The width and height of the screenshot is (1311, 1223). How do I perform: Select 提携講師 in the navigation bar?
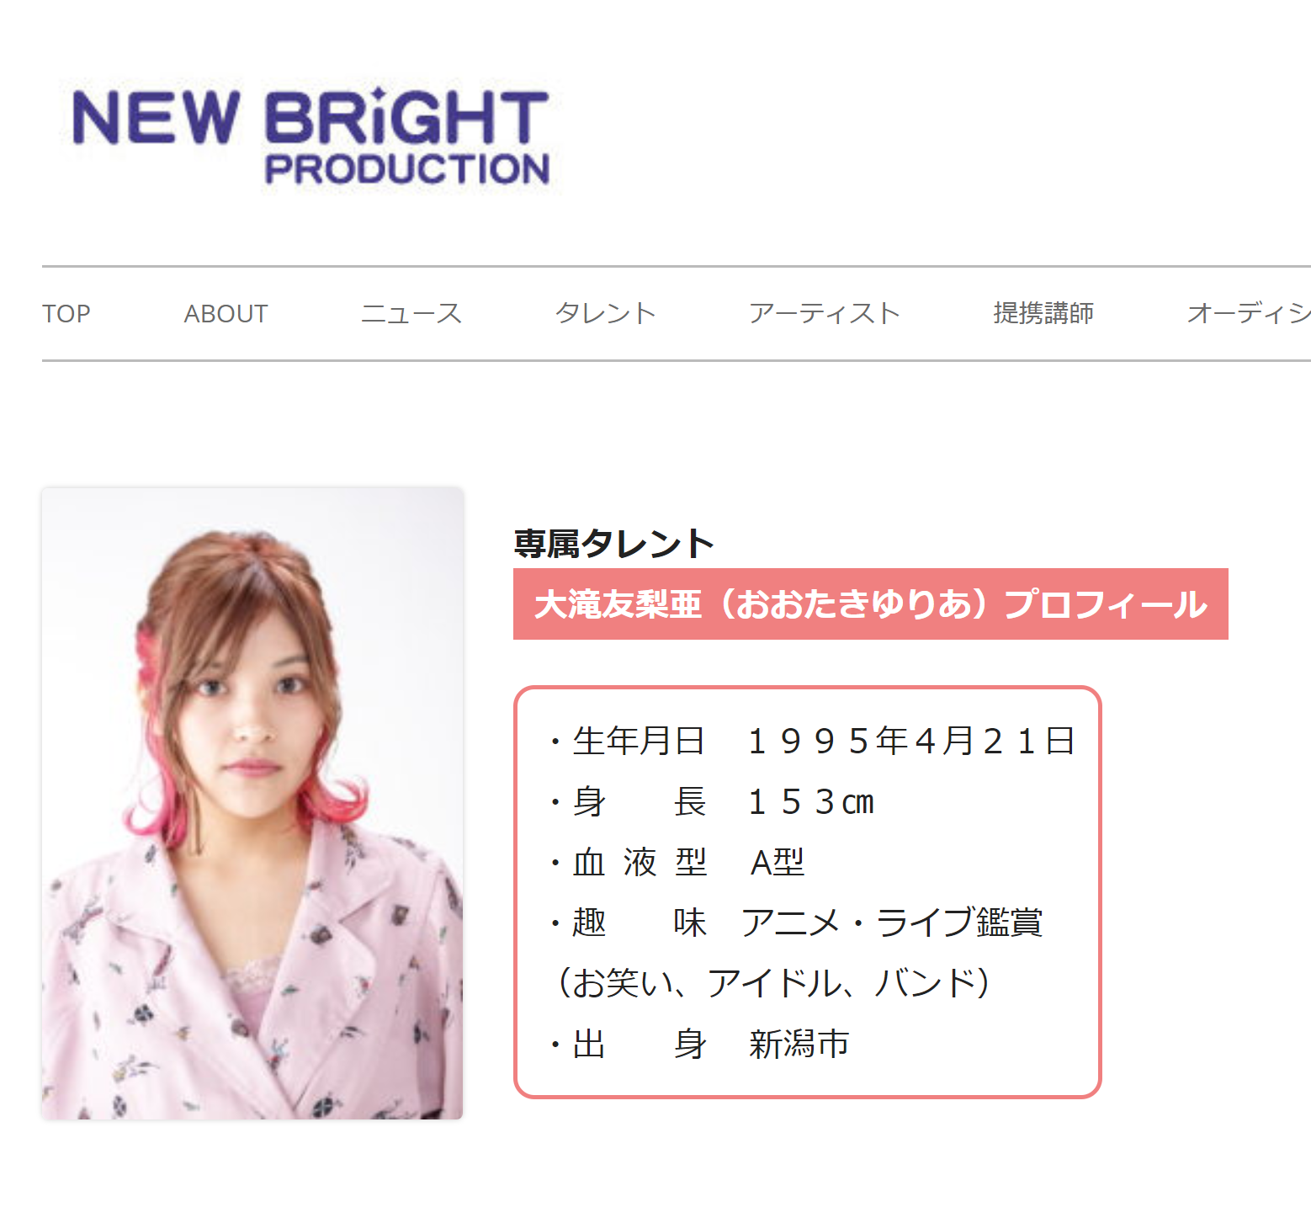tap(1043, 314)
